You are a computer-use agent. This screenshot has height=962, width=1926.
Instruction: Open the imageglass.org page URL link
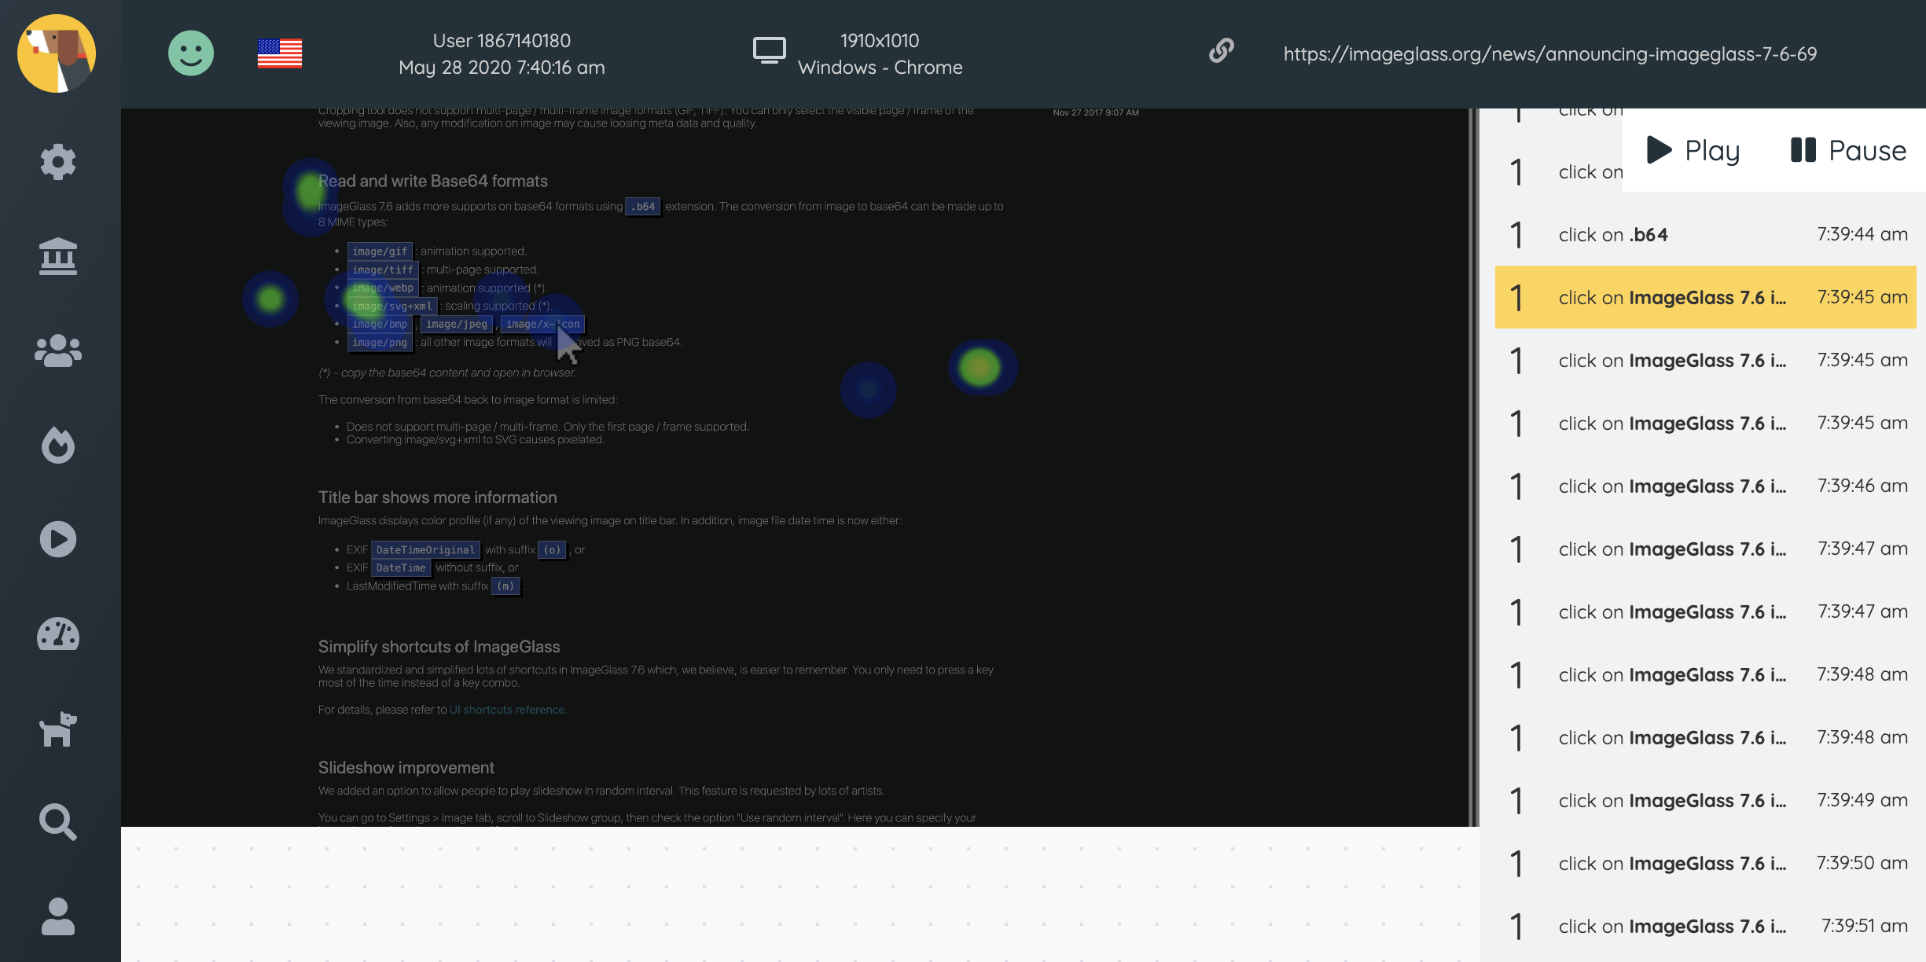coord(1549,53)
